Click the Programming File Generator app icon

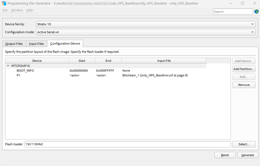point(4,3)
